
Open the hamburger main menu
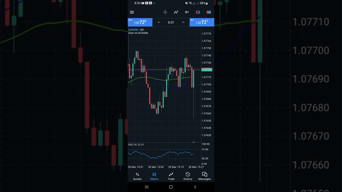tap(132, 12)
